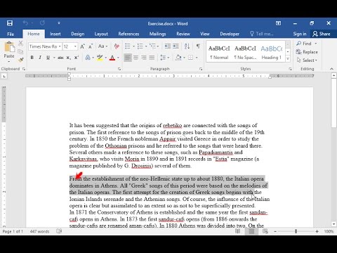Increase the font size
Viewport: 337px width, 253px height.
click(x=82, y=46)
